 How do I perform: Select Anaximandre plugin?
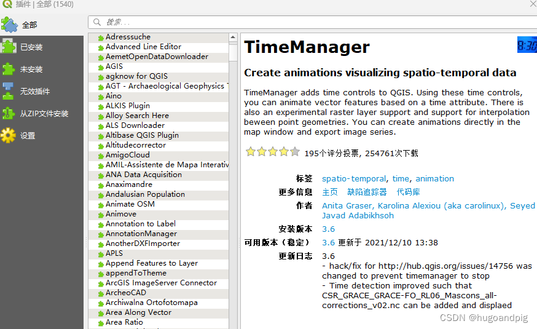tap(159, 184)
